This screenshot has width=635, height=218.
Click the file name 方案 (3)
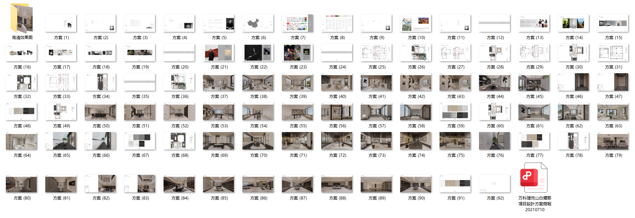coord(140,38)
